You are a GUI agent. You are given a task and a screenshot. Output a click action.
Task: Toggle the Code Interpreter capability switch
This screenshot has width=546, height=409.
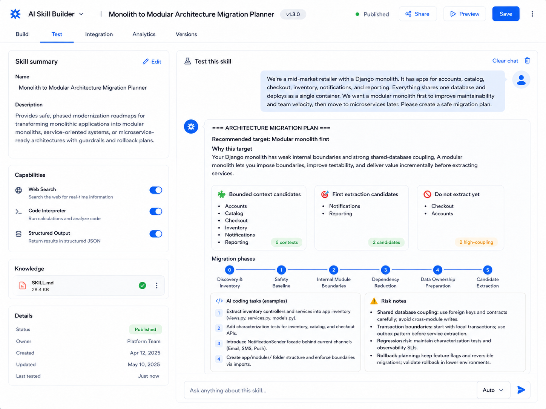pos(156,211)
